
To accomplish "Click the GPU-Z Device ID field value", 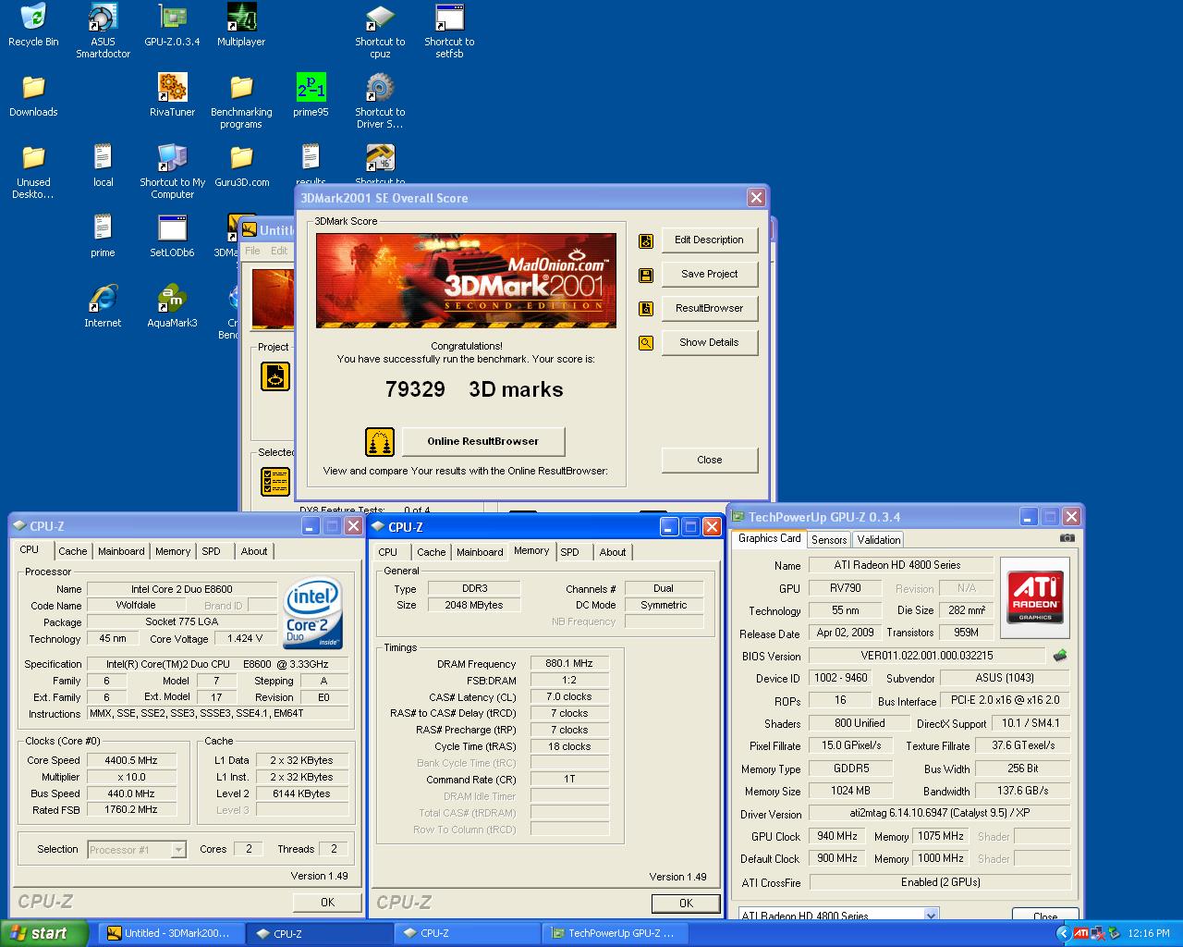I will click(x=841, y=679).
